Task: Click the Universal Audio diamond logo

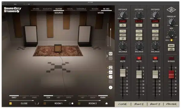Action: point(171,10)
